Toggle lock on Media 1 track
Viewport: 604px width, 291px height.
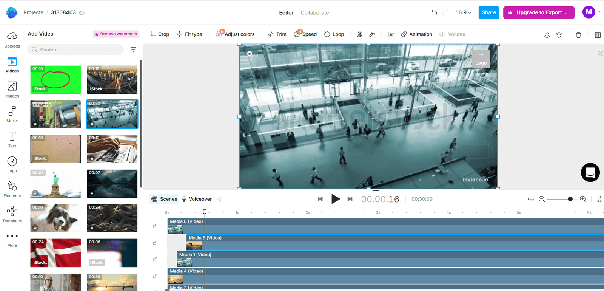[155, 259]
